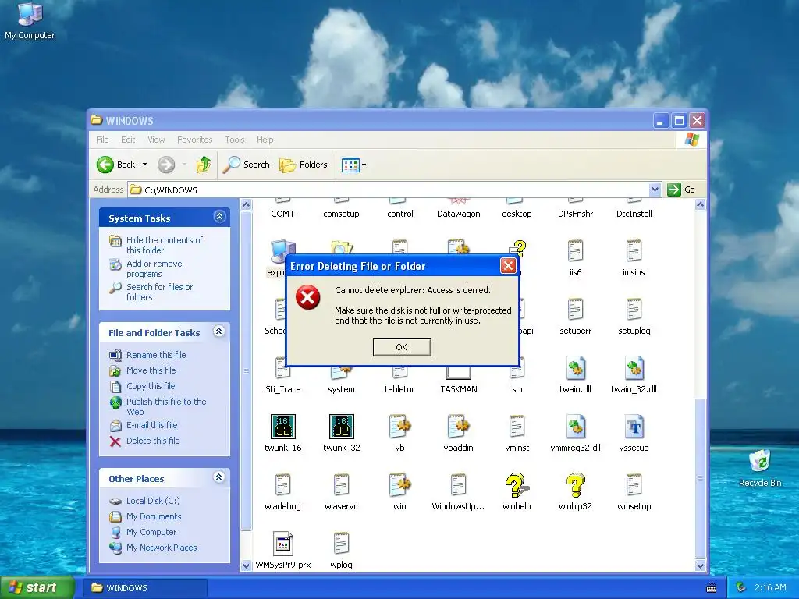Select the setuperr file icon

coord(575,310)
